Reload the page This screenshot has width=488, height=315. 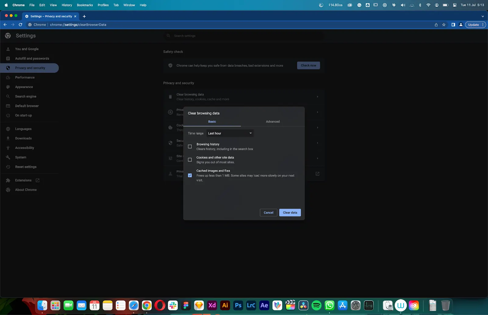pos(20,25)
